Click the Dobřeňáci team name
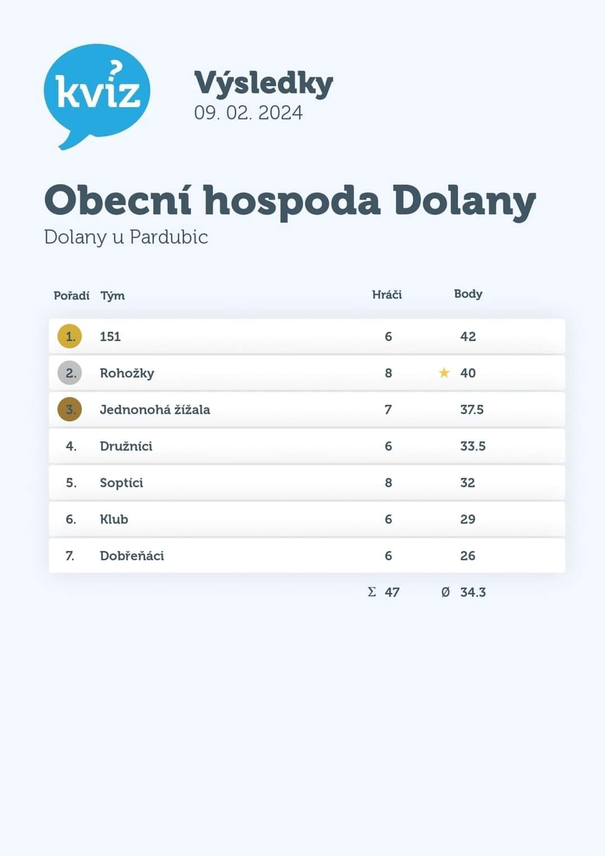The height and width of the screenshot is (856, 605). point(132,556)
